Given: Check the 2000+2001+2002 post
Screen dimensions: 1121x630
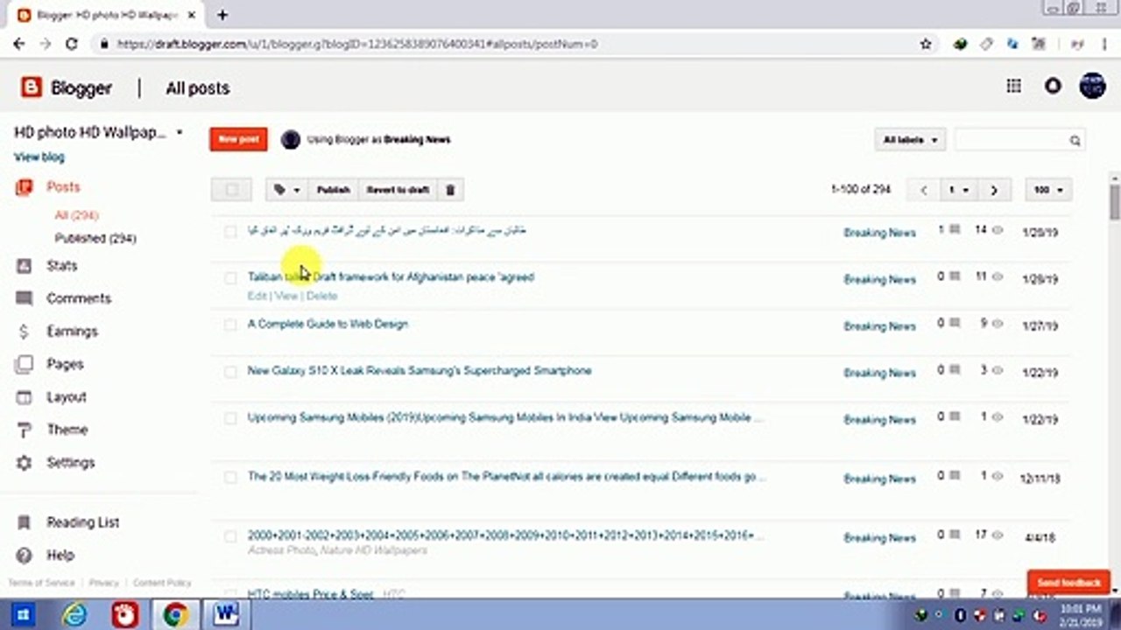Looking at the screenshot, I should click(230, 536).
